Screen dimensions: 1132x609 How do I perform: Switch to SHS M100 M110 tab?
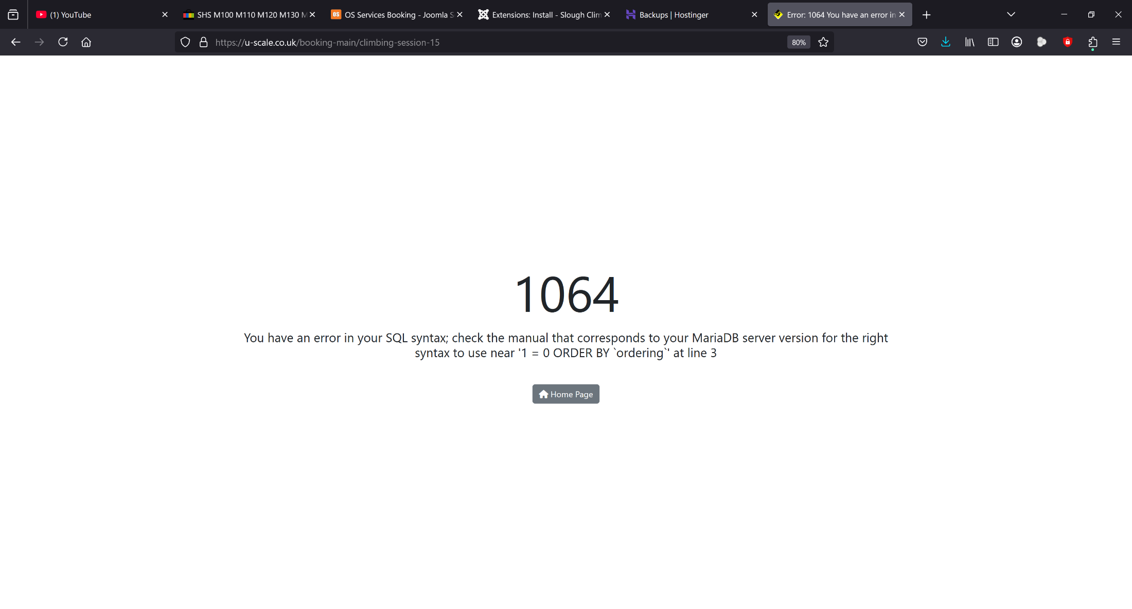point(249,15)
